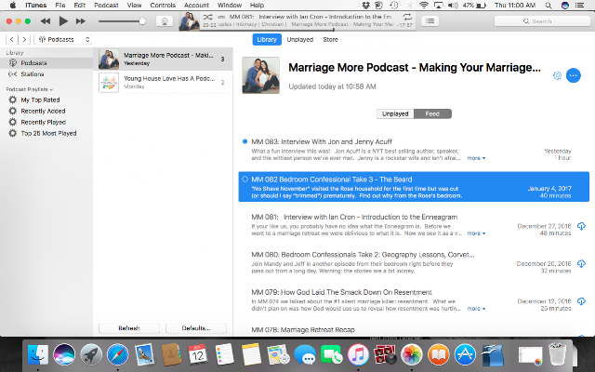Open Wi-Fi status menu icon
The width and height of the screenshot is (595, 372).
424,6
